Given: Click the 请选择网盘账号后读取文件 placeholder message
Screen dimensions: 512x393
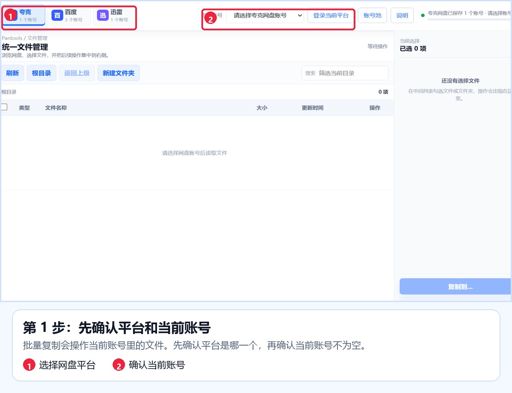Looking at the screenshot, I should (x=195, y=153).
